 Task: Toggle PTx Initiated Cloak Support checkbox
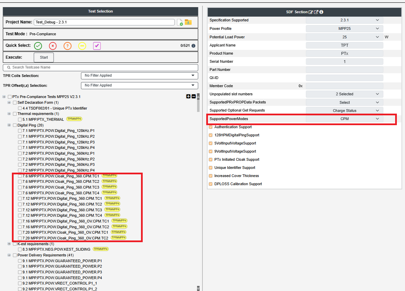click(x=211, y=159)
